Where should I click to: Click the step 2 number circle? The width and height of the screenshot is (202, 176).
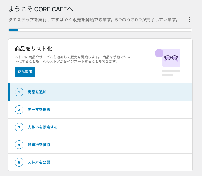point(19,110)
